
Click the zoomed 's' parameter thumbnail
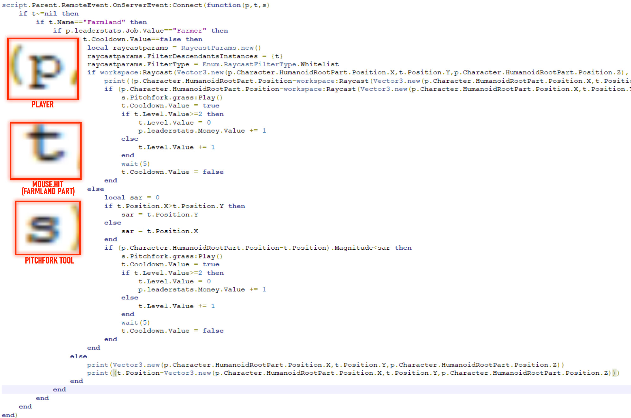47,227
